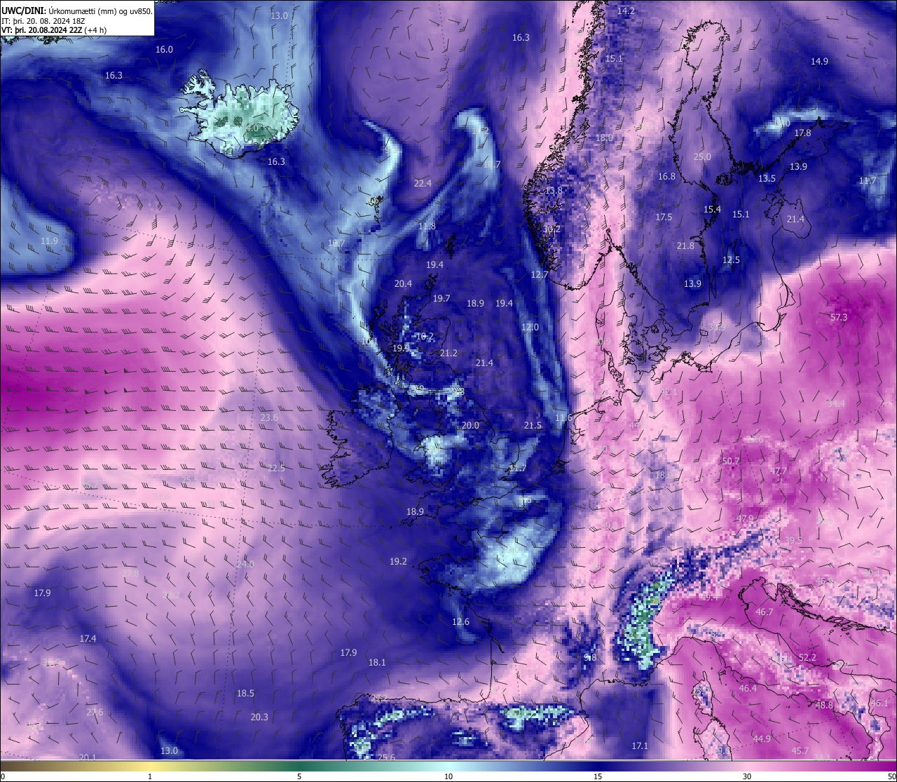Click the map value label '18.5'
Screen dimensions: 897x782
(245, 694)
